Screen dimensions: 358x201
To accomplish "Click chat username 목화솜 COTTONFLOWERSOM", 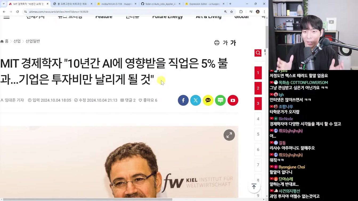I will (303, 83).
